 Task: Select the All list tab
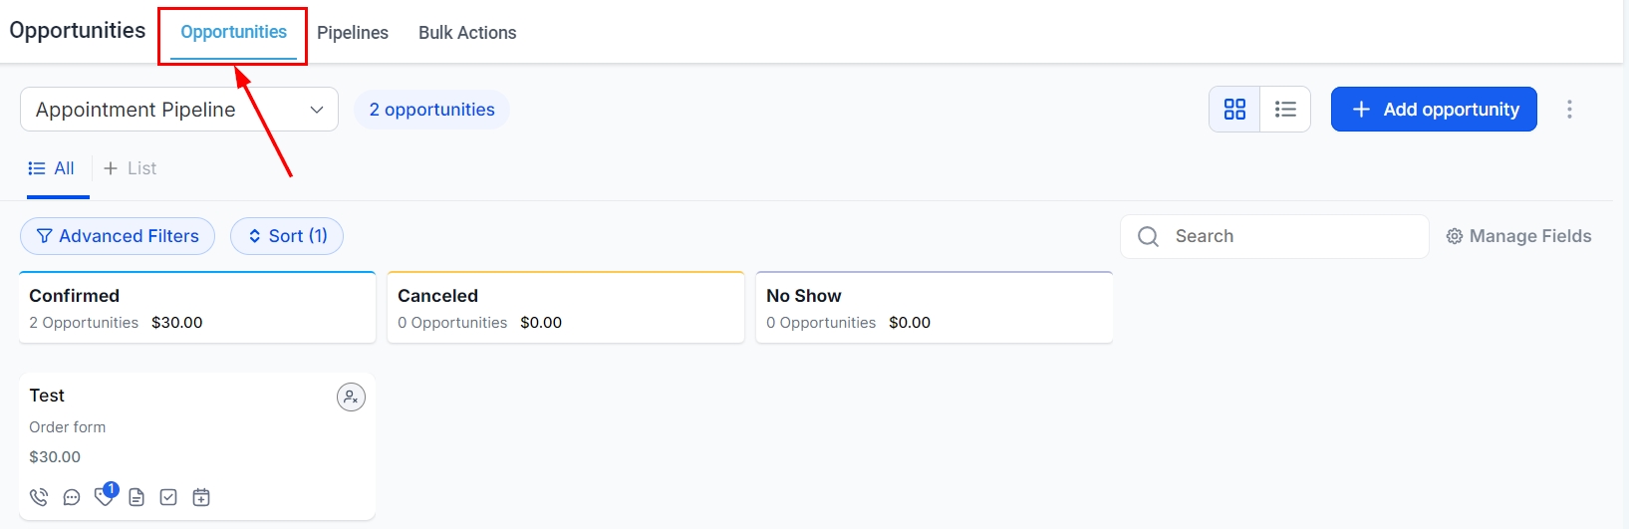52,168
